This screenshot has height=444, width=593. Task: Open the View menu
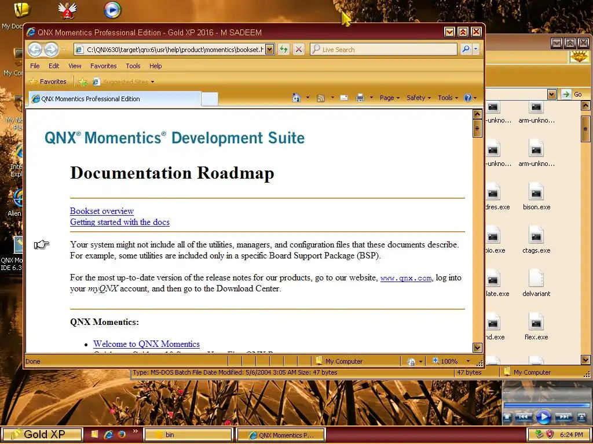point(75,66)
